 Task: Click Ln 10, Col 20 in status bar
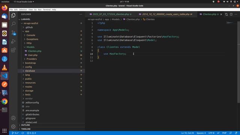(x=187, y=133)
